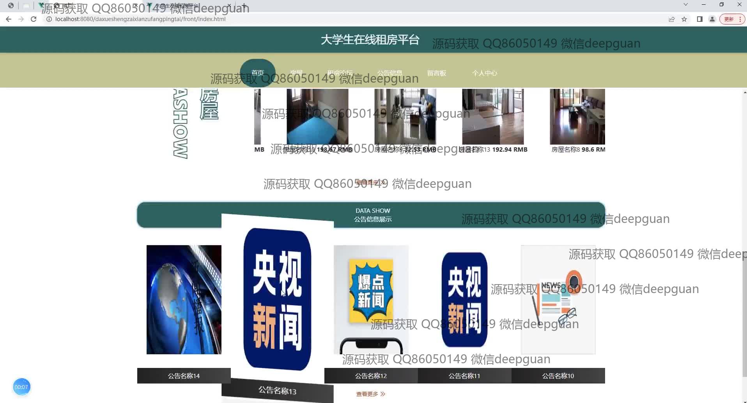This screenshot has width=747, height=403.
Task: Open the 留言板 navigation item
Action: 437,73
